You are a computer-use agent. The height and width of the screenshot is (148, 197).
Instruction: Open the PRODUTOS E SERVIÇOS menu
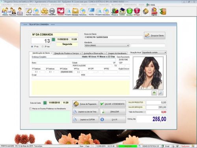click(39, 5)
